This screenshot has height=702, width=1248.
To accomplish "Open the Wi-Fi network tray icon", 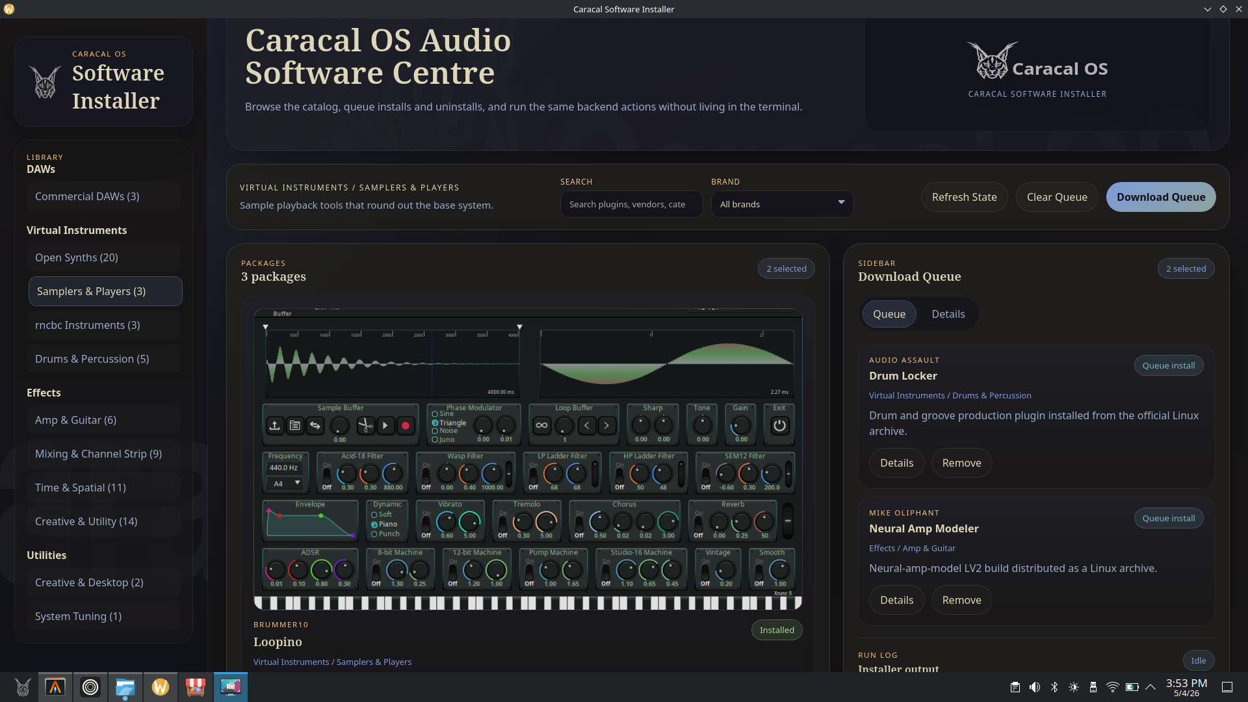I will pyautogui.click(x=1113, y=687).
